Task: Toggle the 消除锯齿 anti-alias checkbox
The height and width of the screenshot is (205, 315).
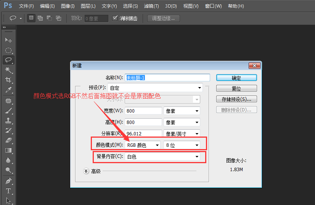Action: (x=115, y=18)
